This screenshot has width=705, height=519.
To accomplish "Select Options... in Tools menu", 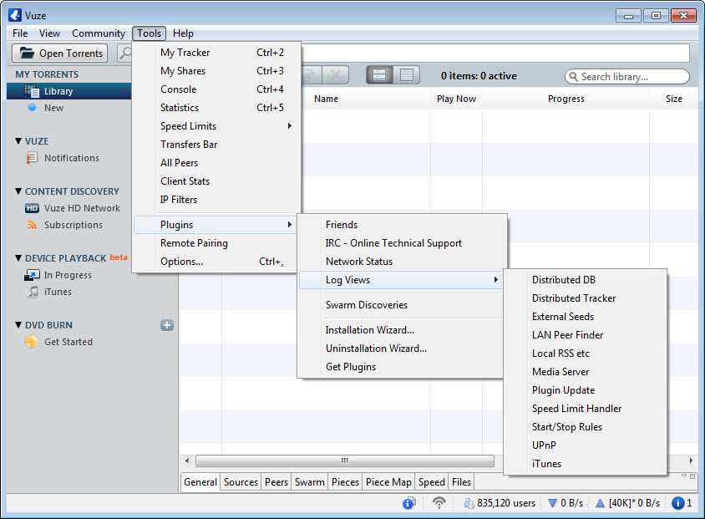I will click(216, 262).
